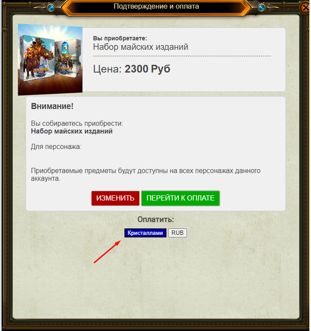Click the right blue gem ornament
This screenshot has height=331, width=311.
[x=261, y=8]
